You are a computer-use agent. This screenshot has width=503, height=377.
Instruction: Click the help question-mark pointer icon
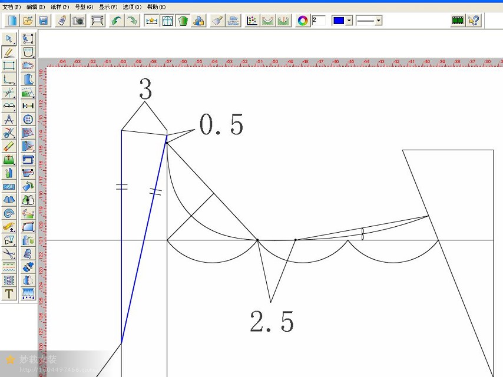coord(474,21)
